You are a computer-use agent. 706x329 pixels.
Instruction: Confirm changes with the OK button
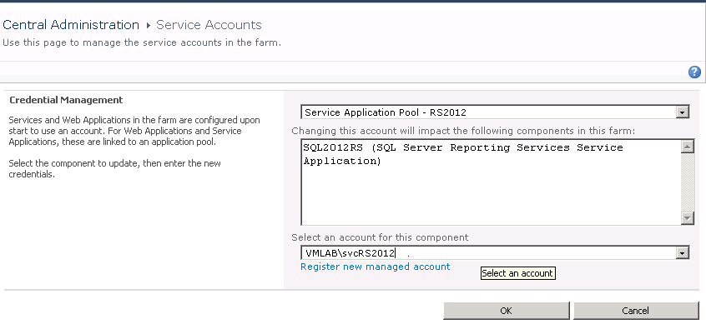pyautogui.click(x=506, y=311)
